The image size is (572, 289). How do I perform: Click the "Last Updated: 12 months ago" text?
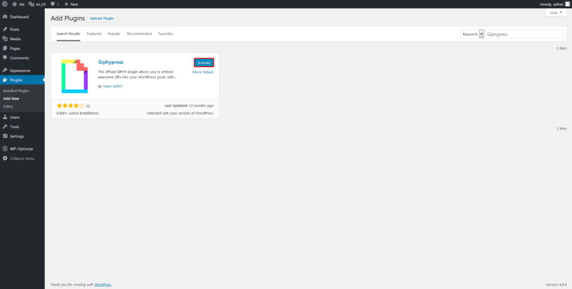pos(189,106)
